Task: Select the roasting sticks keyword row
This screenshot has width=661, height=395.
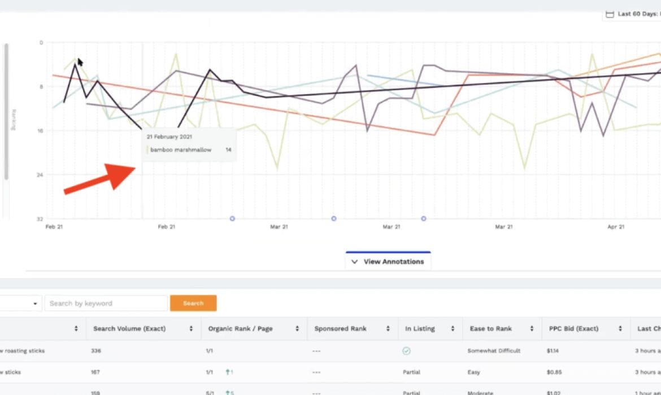Action: click(x=330, y=351)
